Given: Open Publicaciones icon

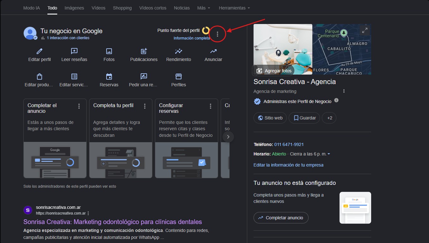Looking at the screenshot, I should (x=144, y=51).
